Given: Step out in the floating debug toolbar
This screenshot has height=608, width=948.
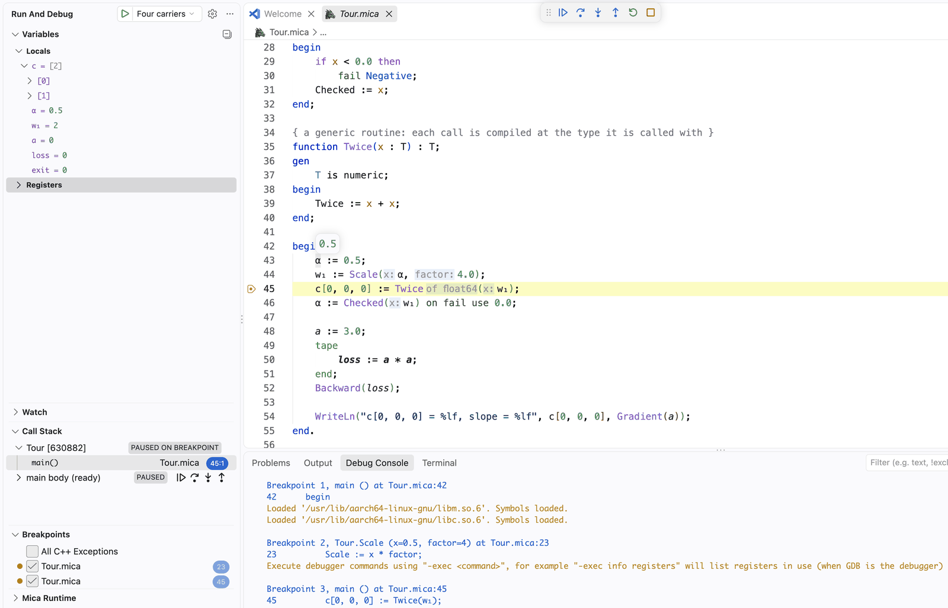Looking at the screenshot, I should 616,12.
